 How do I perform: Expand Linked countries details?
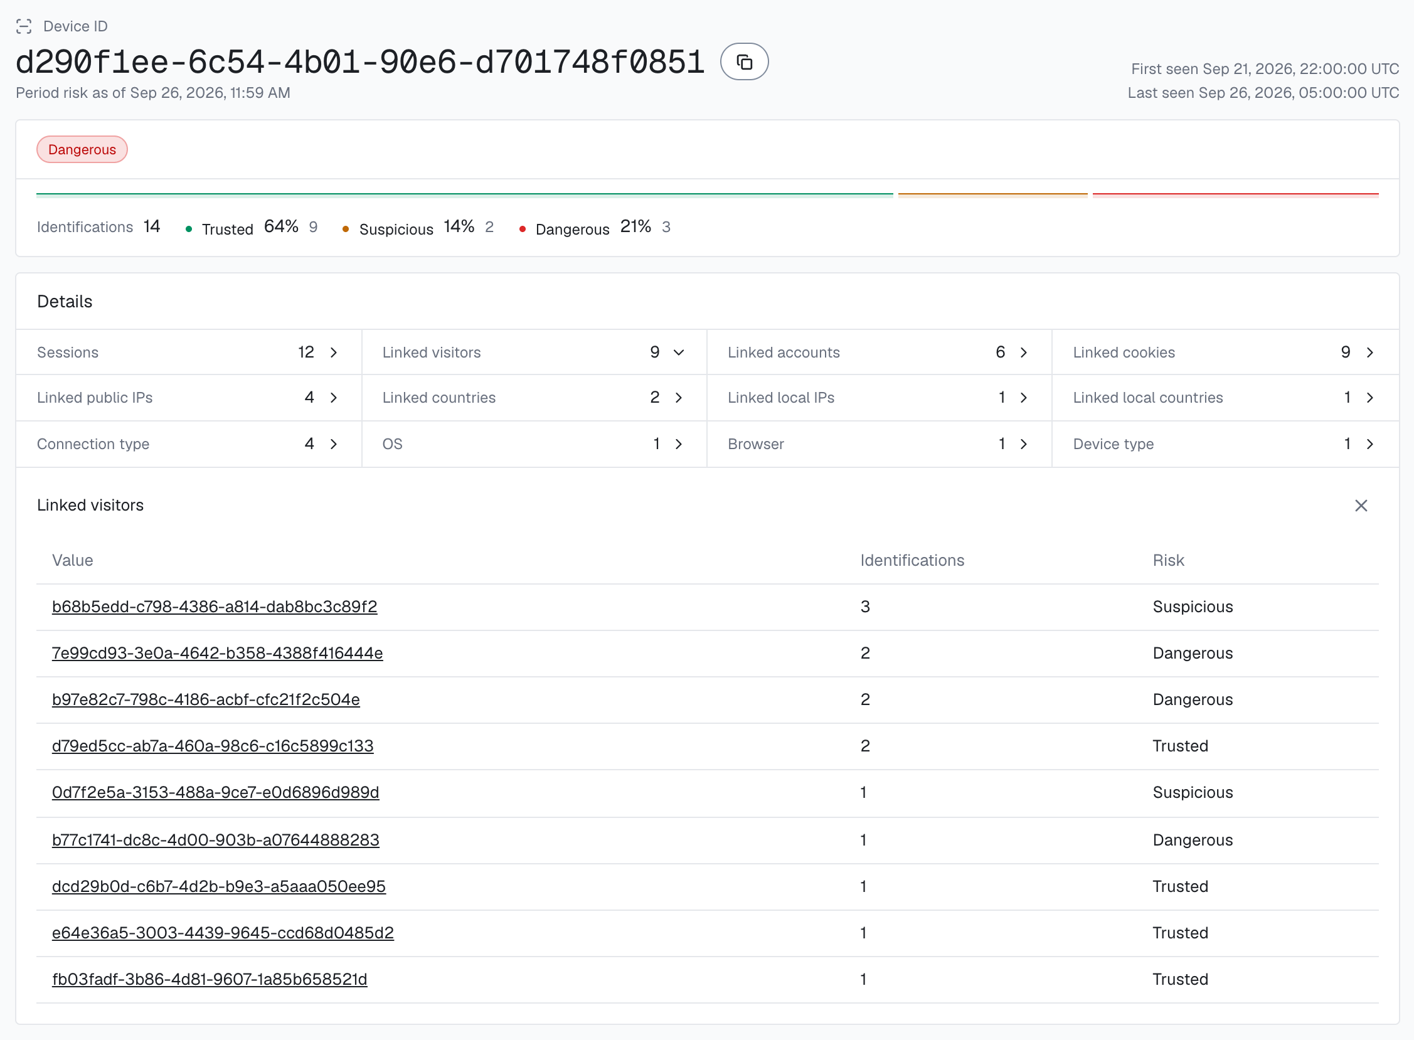point(534,397)
